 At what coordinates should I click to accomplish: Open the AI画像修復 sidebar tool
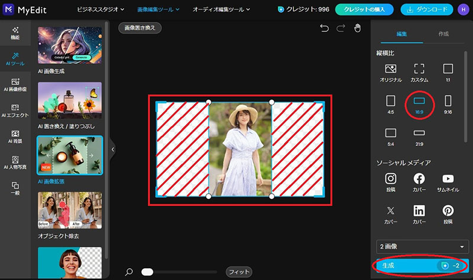coord(15,84)
